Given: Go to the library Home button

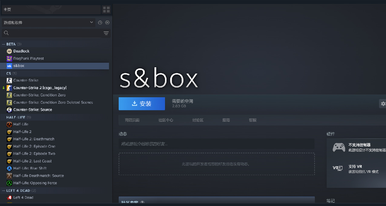Looking at the screenshot, I should pos(51,9).
